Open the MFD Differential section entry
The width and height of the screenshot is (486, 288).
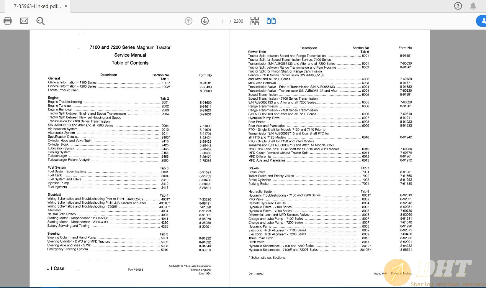(260, 157)
